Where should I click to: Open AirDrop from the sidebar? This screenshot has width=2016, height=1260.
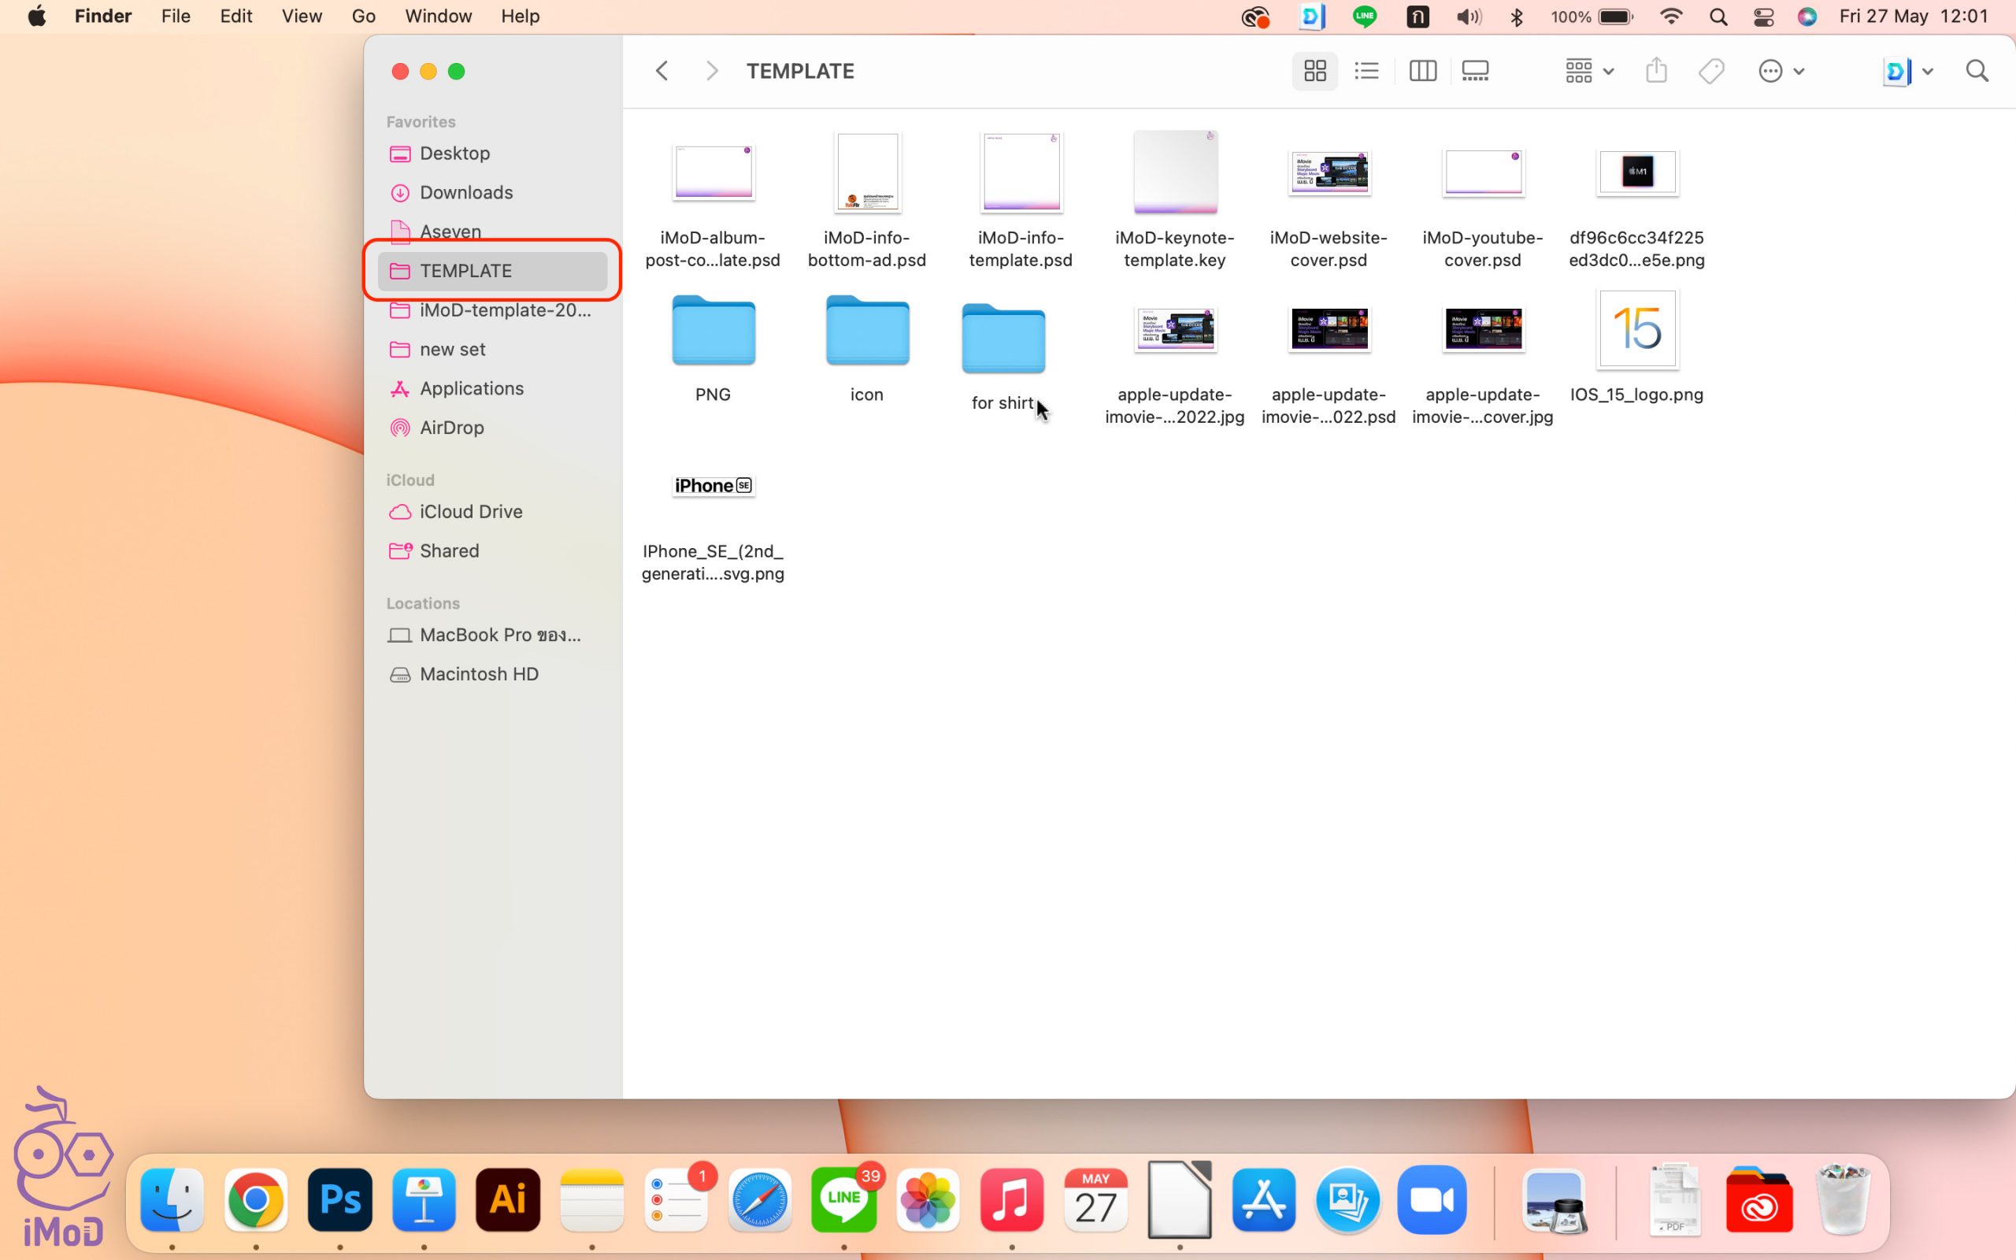point(450,428)
